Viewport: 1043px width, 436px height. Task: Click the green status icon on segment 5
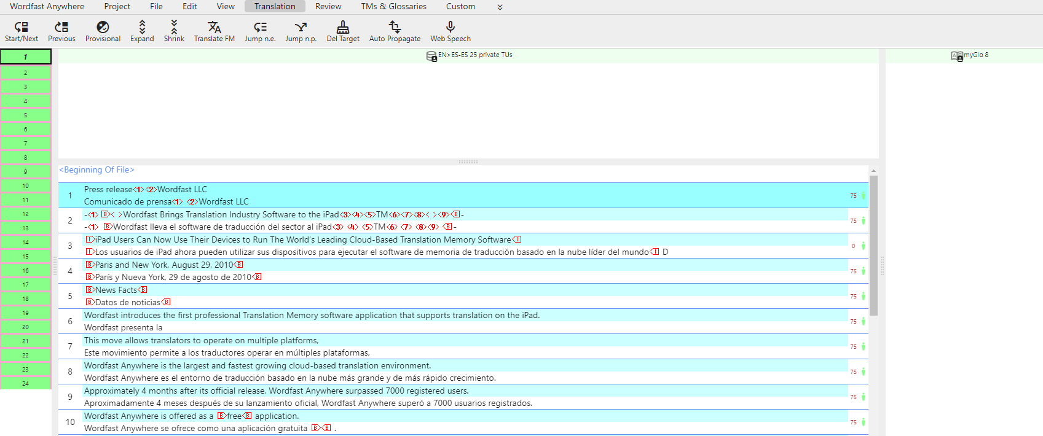click(x=864, y=296)
